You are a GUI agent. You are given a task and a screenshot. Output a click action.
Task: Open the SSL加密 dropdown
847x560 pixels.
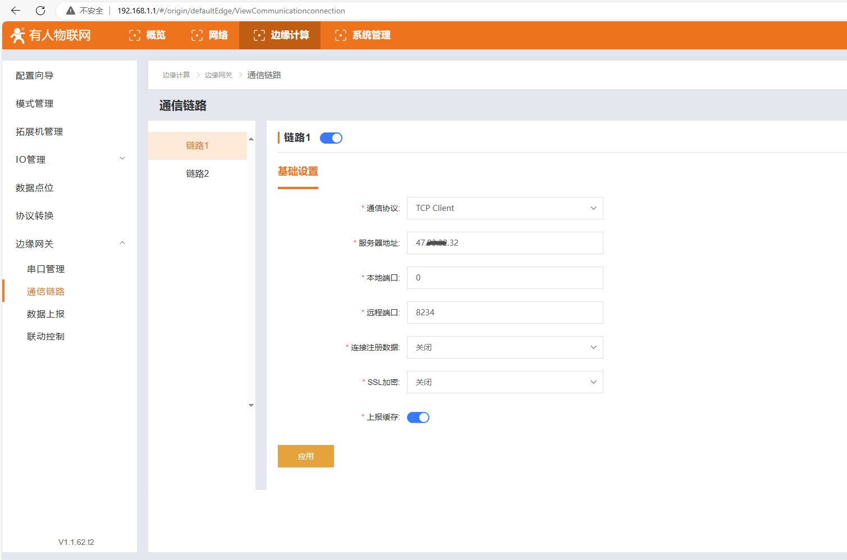[505, 382]
